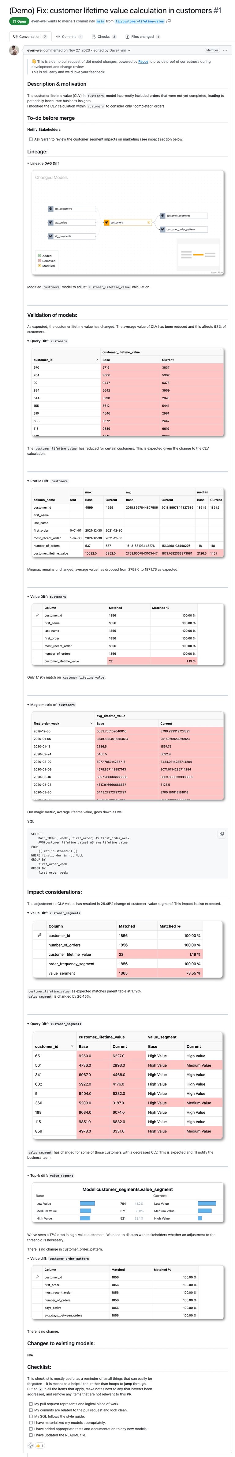Screen dimensions: 235x1457
Task: Open the customers profile diff table image
Action: tap(127, 523)
